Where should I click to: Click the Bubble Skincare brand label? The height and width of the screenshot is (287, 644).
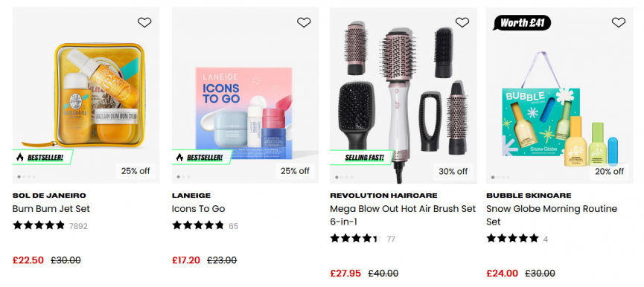click(x=529, y=196)
